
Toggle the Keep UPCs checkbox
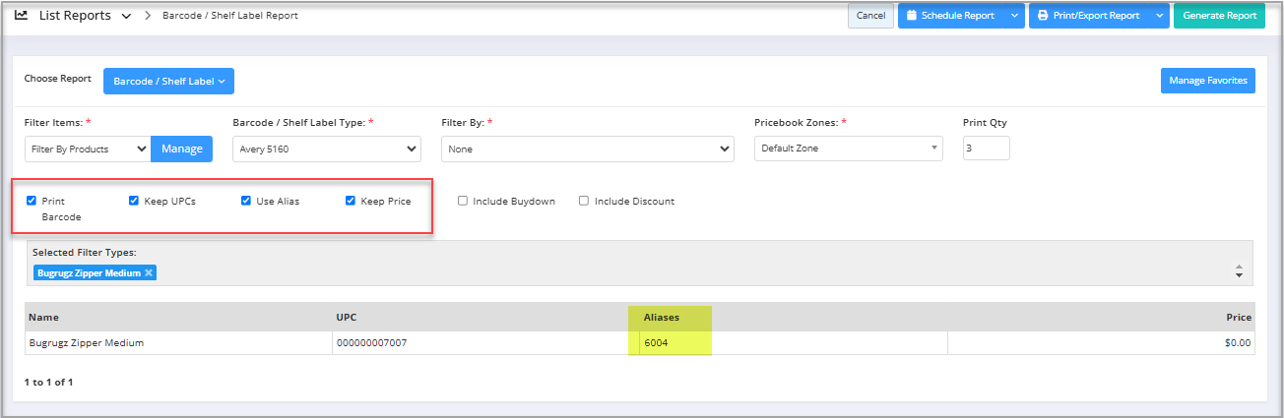(x=134, y=201)
